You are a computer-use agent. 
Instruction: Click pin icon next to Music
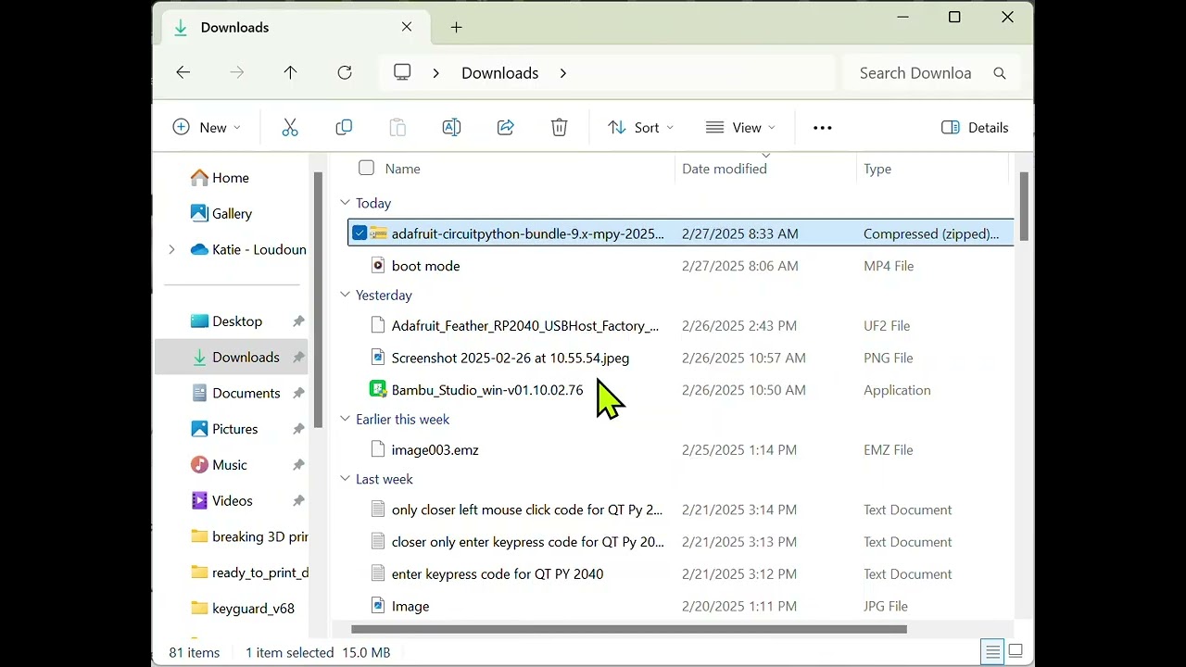(x=298, y=465)
